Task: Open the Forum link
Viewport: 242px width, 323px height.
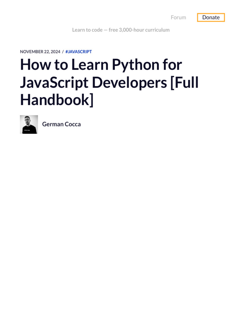Action: pos(178,17)
